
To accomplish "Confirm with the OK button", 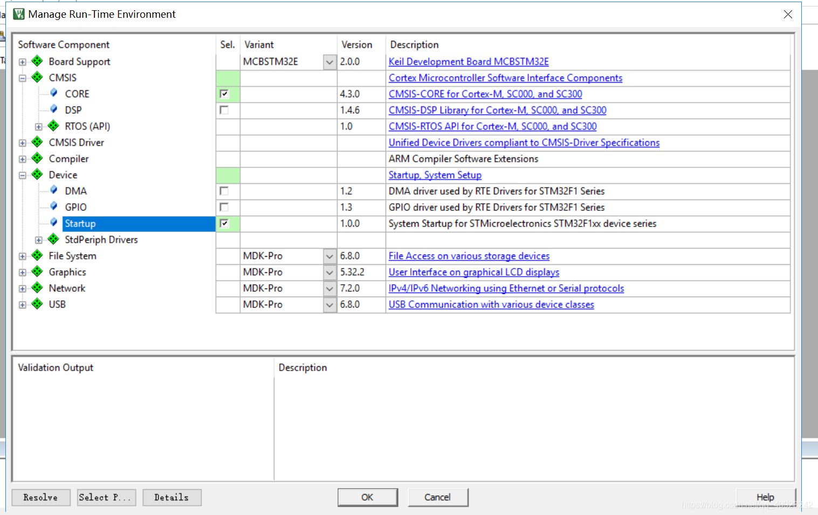I will tap(368, 497).
